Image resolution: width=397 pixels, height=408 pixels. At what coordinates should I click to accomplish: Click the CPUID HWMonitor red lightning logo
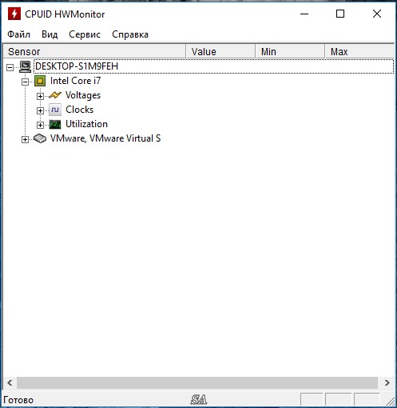14,14
